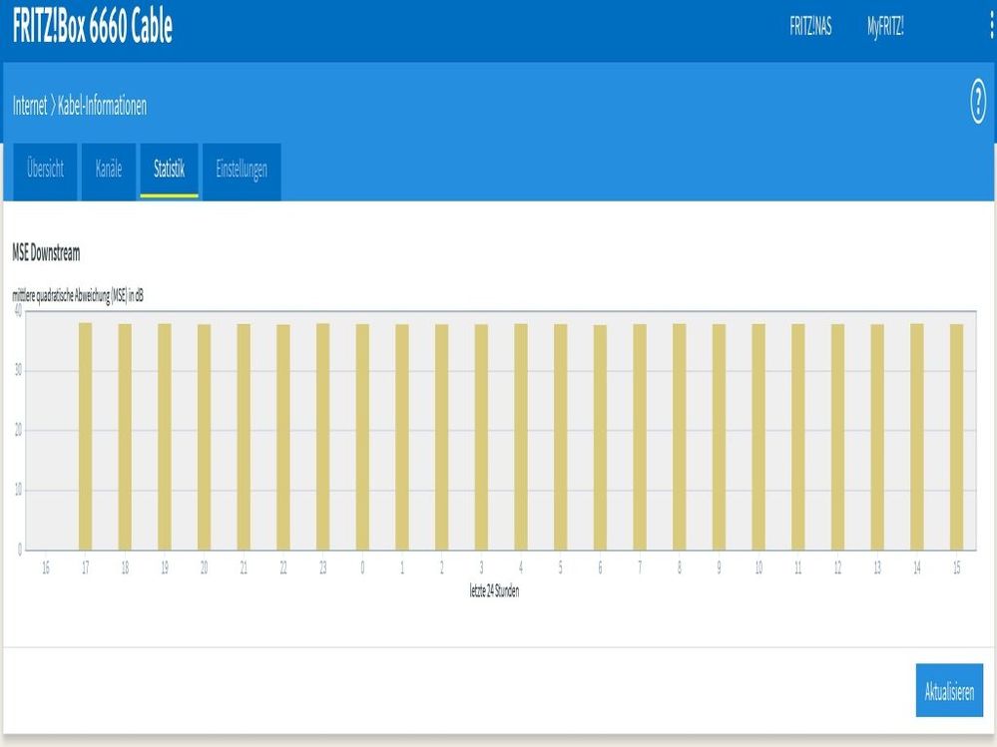Click the MSE bar for hour 4
The height and width of the screenshot is (747, 997).
(x=521, y=437)
